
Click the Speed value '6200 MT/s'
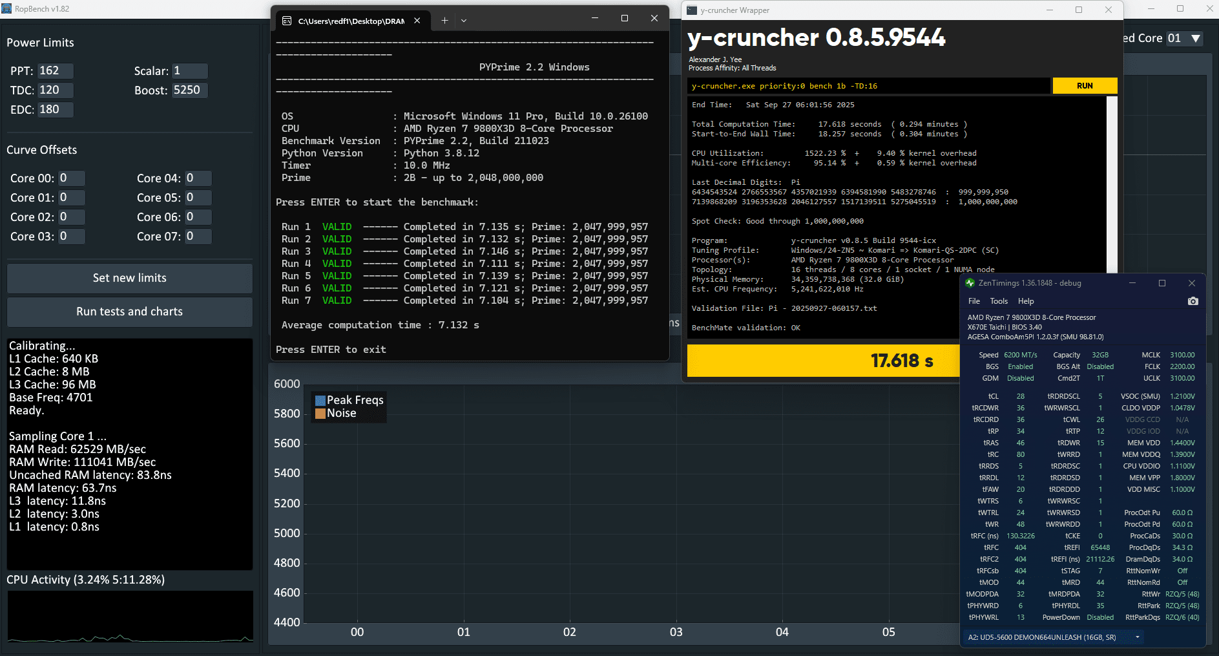1021,355
